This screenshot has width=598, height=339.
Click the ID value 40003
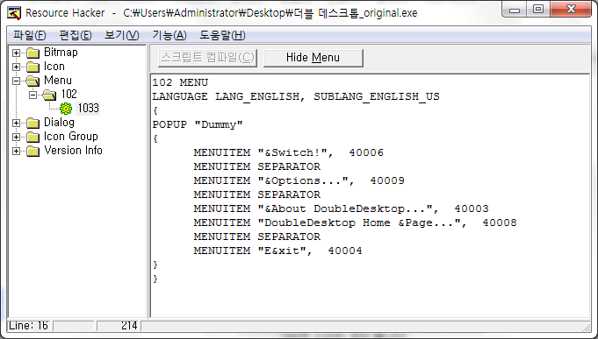pos(472,208)
